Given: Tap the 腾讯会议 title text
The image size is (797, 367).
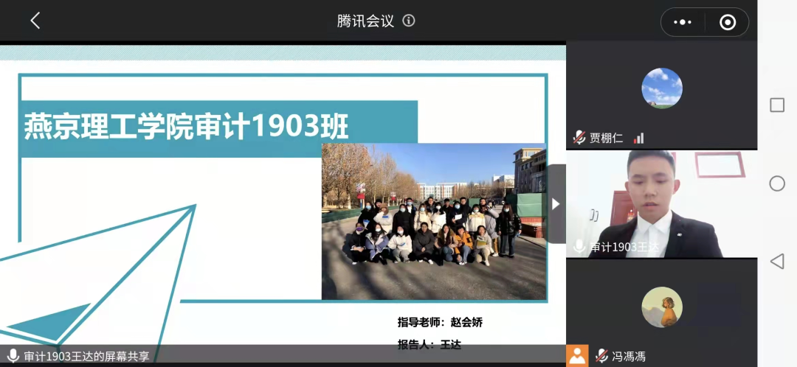Looking at the screenshot, I should (365, 21).
